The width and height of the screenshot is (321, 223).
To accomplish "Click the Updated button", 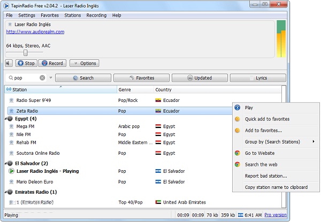I will (200, 78).
